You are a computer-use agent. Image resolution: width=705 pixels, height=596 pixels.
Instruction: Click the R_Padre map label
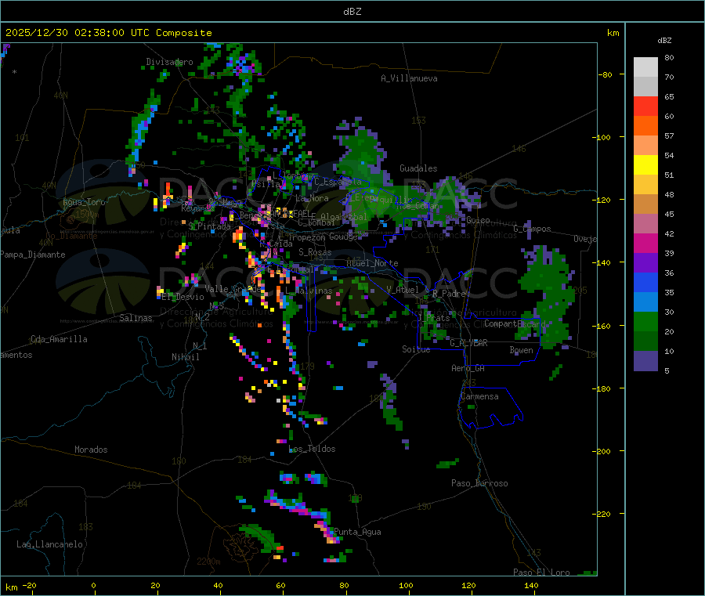[x=449, y=294]
